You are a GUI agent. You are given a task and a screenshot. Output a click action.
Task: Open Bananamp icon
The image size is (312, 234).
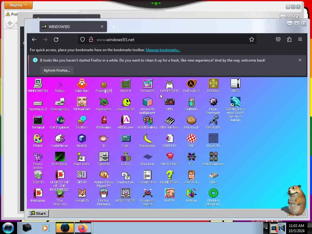point(147,140)
